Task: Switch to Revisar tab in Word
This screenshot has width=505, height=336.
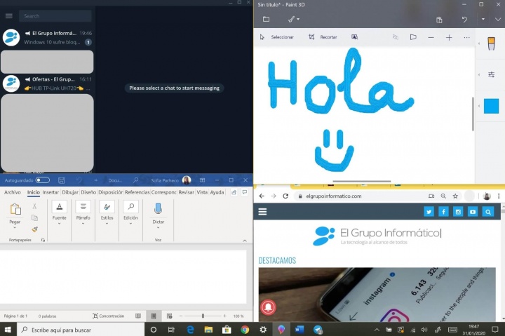Action: [x=186, y=192]
